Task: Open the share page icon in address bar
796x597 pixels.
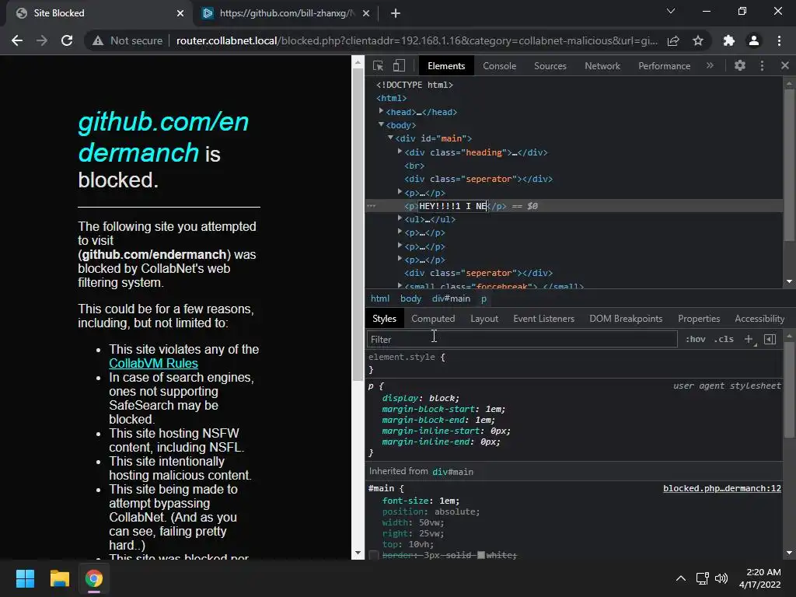Action: click(673, 40)
